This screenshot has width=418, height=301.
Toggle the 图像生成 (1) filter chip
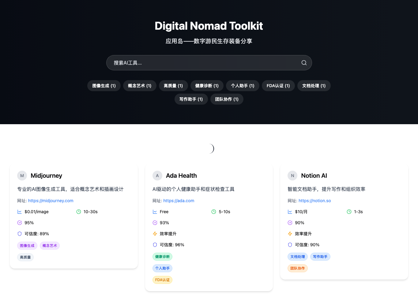[104, 86]
